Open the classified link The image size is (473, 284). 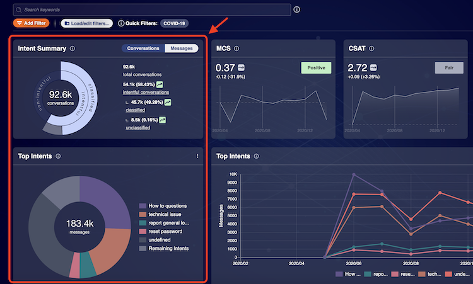135,110
